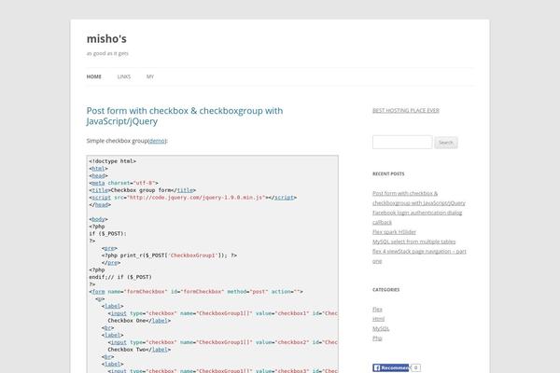Screen dimensions: 560x373
Task: Browse the Flex category
Action: tap(377, 309)
